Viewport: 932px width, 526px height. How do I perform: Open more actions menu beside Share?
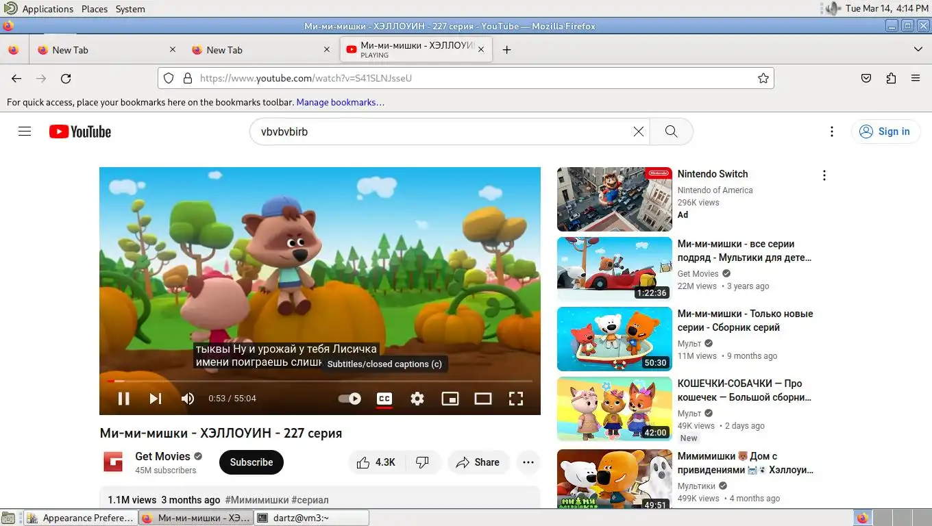[x=528, y=462]
